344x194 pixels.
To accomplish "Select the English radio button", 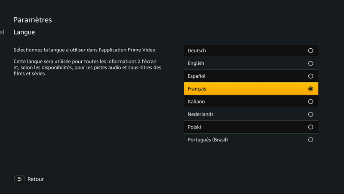I will (310, 63).
